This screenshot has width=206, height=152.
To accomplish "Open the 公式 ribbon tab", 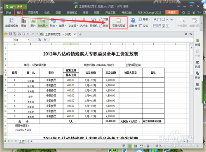I will [x=47, y=13].
